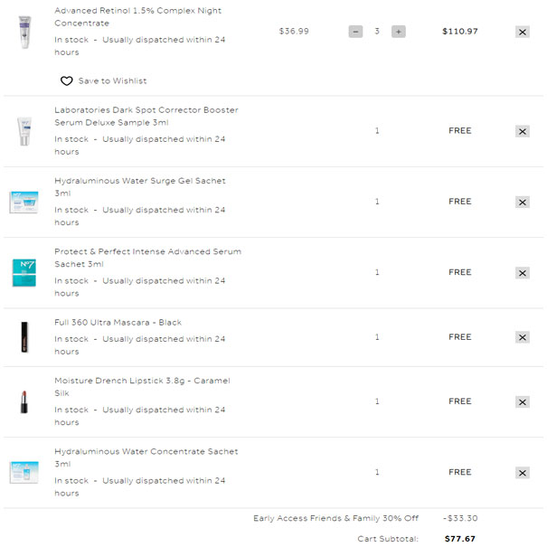Open Advanced Retinol 1.5% Complex Night Concentrate link

point(137,17)
